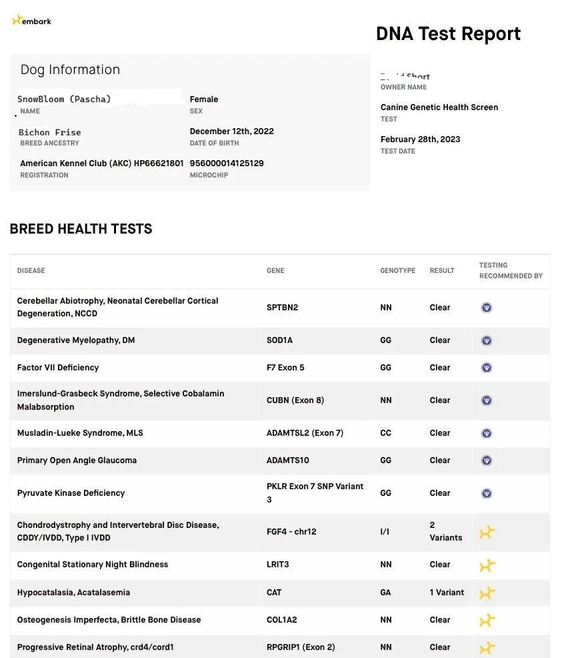The height and width of the screenshot is (658, 562).
Task: Click the GENE column header
Action: pos(275,271)
